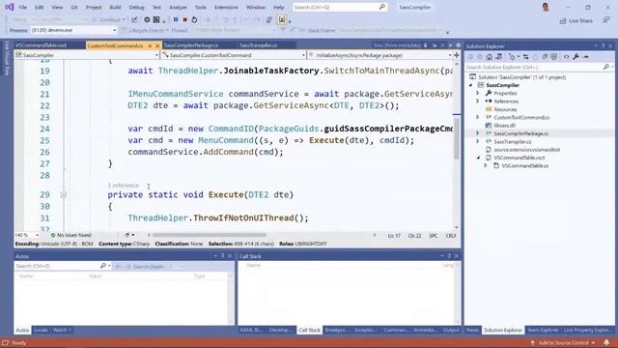Click the CRLF line ending indicator

pos(451,236)
